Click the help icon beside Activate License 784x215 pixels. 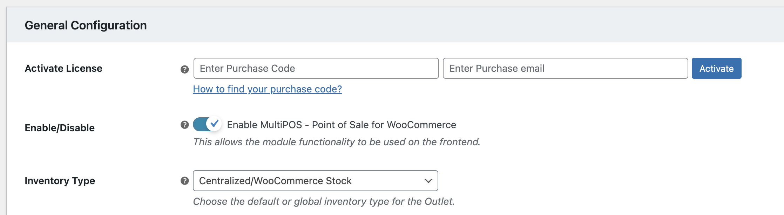coord(184,69)
